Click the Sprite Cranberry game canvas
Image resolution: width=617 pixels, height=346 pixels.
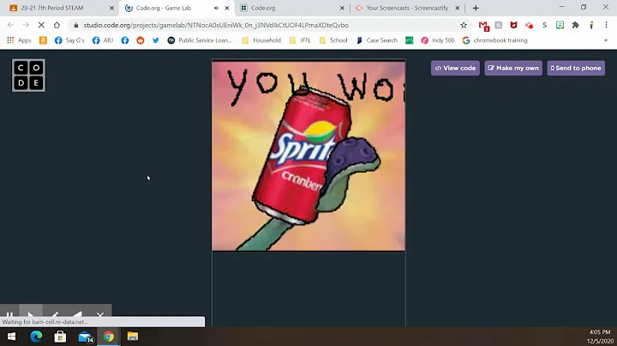pyautogui.click(x=308, y=155)
